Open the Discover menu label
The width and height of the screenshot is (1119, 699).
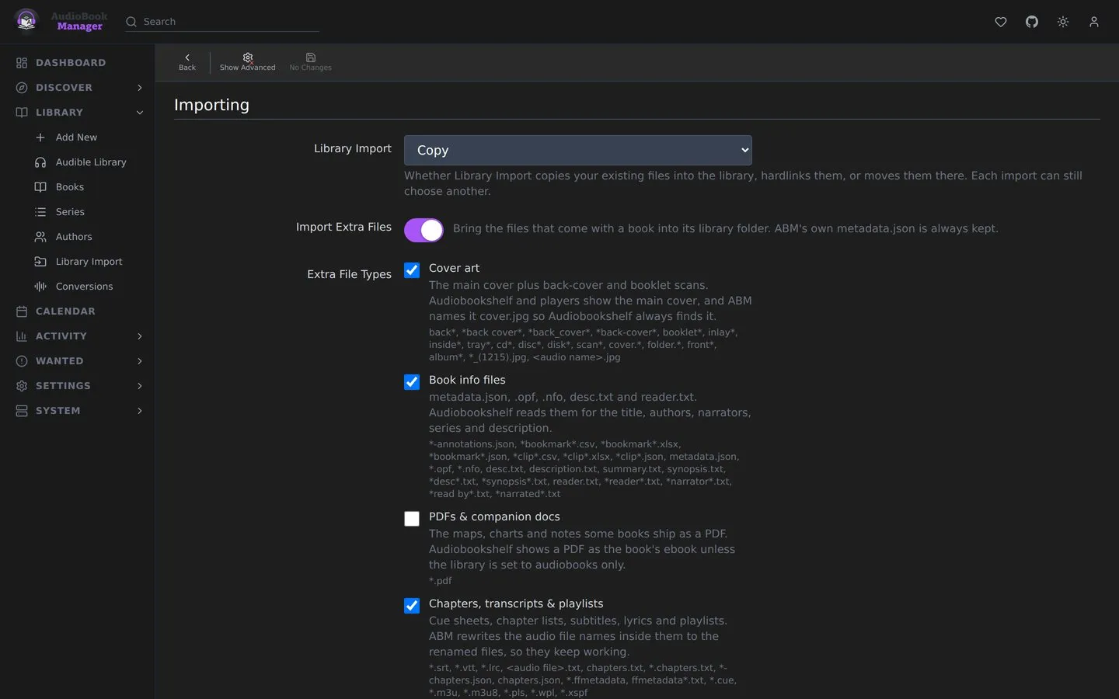tap(64, 88)
